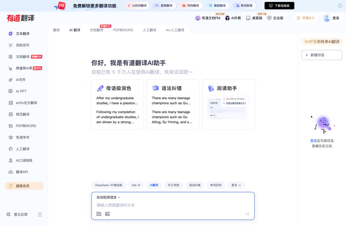Viewport: 346px width, 226px height.
Task: Click the Youdao Translate logo
Action: coord(21,18)
